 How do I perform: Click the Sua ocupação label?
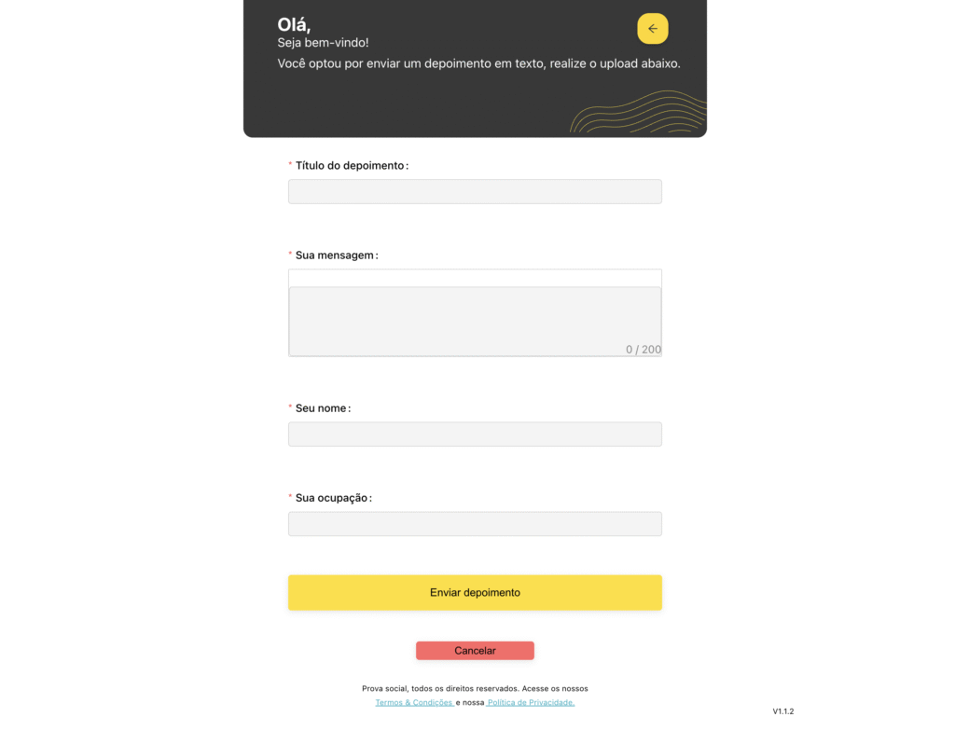333,498
